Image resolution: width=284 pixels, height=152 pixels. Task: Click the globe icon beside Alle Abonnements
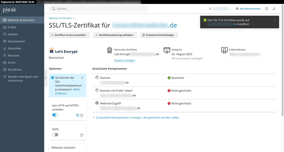237,9
